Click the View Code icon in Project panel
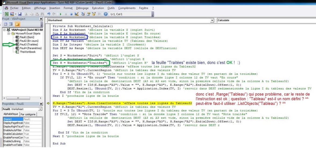 [6, 24]
